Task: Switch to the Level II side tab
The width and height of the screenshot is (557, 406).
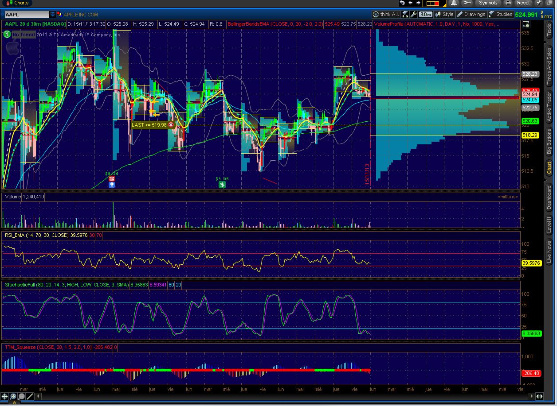Action: pos(549,225)
